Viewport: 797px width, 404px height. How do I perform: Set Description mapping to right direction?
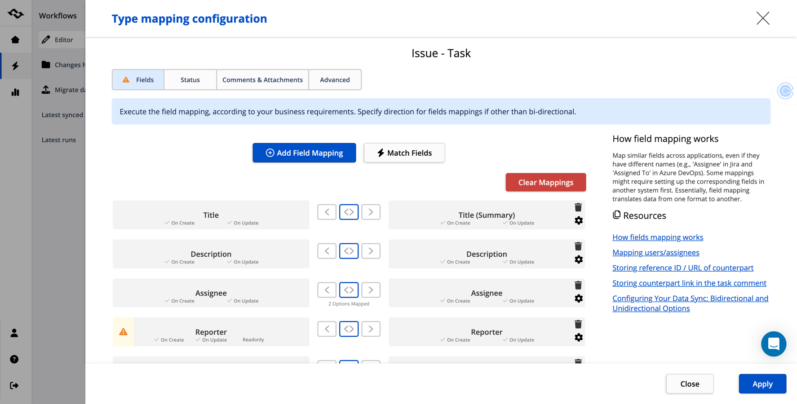click(x=371, y=251)
